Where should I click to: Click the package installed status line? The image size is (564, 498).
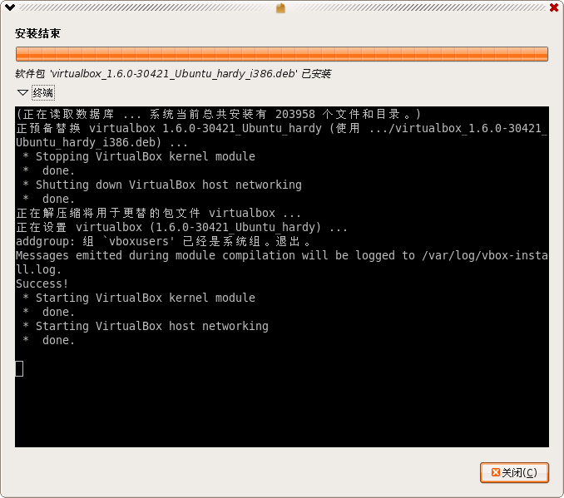(173, 74)
